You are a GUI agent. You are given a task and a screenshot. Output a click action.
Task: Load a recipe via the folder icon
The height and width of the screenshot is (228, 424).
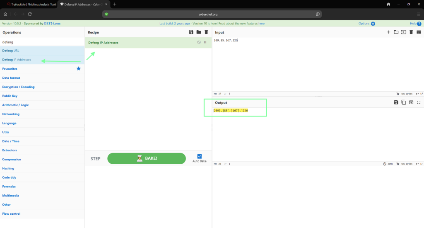pos(199,32)
